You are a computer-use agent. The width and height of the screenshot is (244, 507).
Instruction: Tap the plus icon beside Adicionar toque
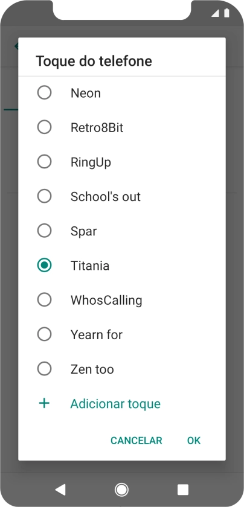tap(44, 403)
